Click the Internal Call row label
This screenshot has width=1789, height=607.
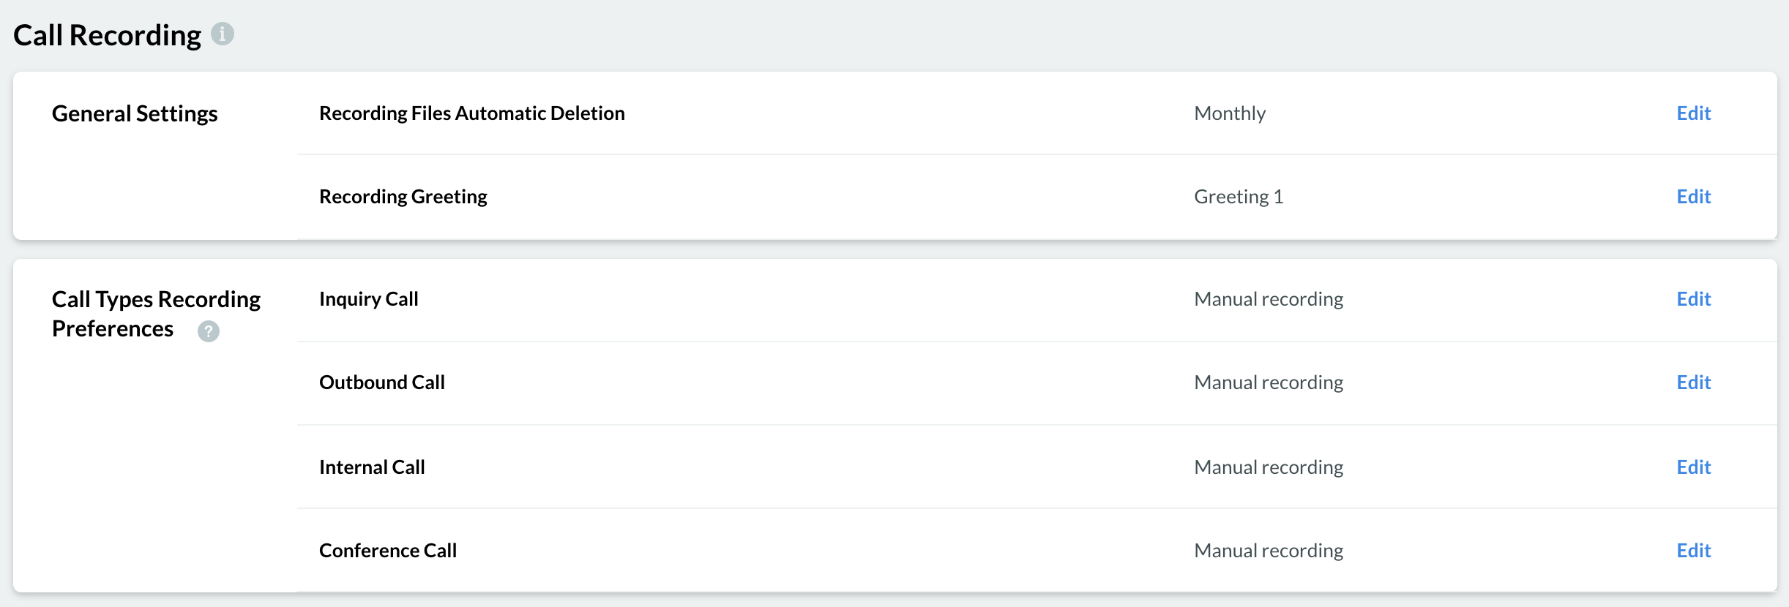point(372,467)
